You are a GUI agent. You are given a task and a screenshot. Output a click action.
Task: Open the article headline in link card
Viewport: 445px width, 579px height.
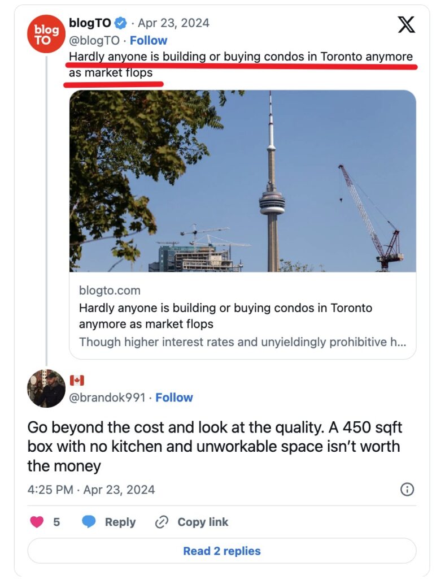[x=225, y=316]
